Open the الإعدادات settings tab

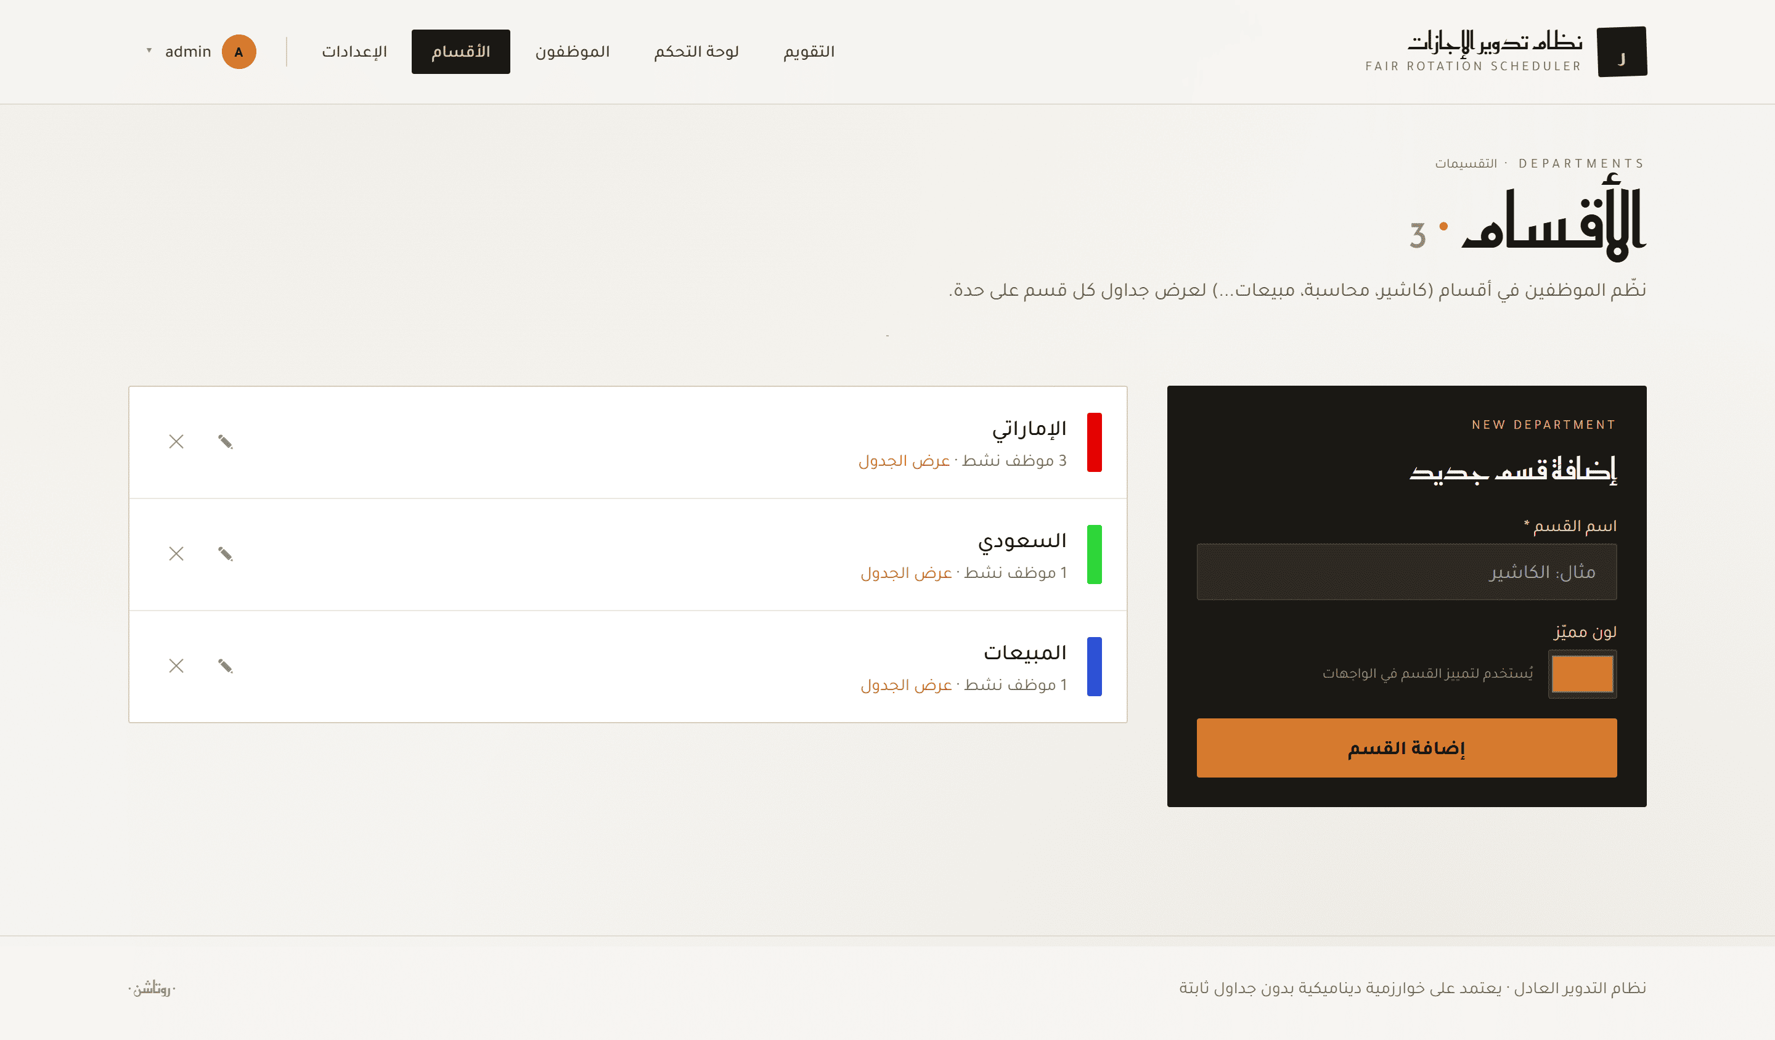pos(354,52)
